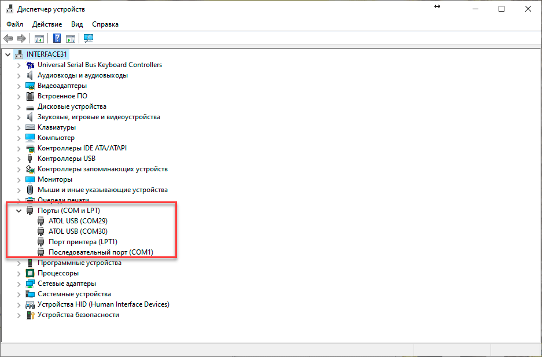
Task: Click the Forward arrow toolbar icon
Action: [x=21, y=39]
